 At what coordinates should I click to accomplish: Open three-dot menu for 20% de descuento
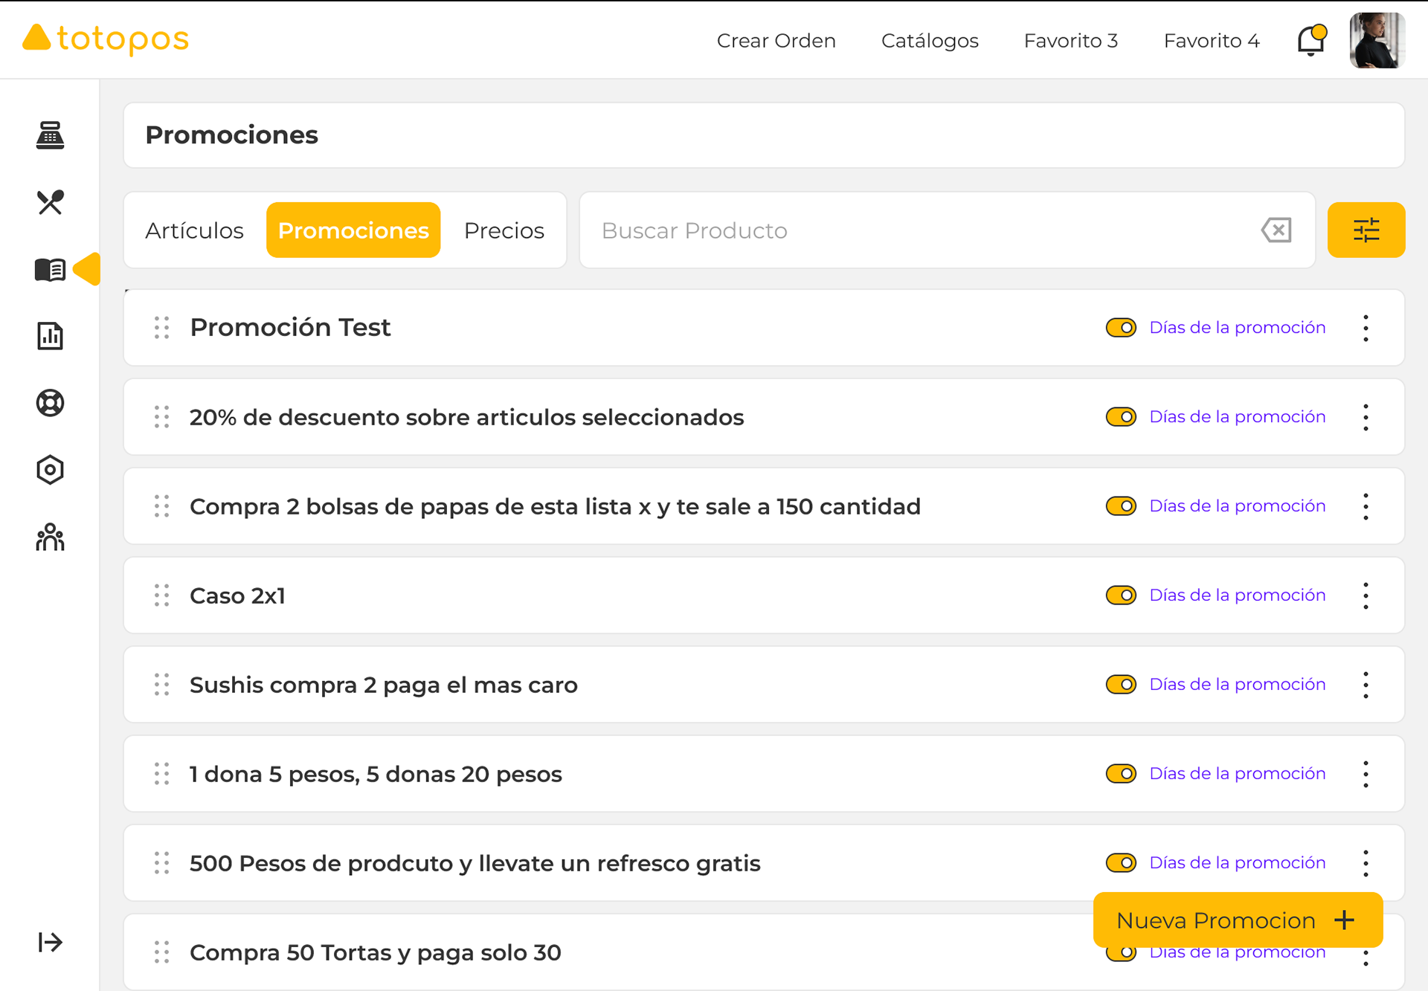click(1366, 417)
